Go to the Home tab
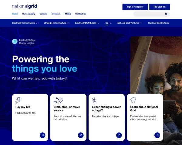Viewport: 182px width, 145px height. click(x=15, y=14)
